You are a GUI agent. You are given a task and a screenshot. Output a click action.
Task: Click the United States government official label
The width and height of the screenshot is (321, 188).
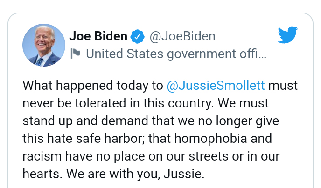[176, 54]
